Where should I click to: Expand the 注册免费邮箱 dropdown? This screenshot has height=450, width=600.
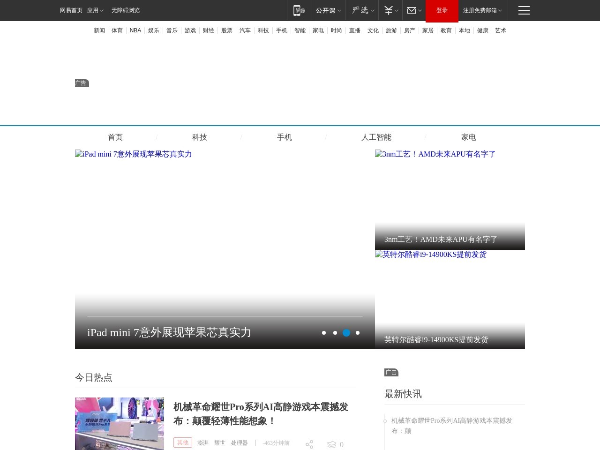tap(482, 10)
